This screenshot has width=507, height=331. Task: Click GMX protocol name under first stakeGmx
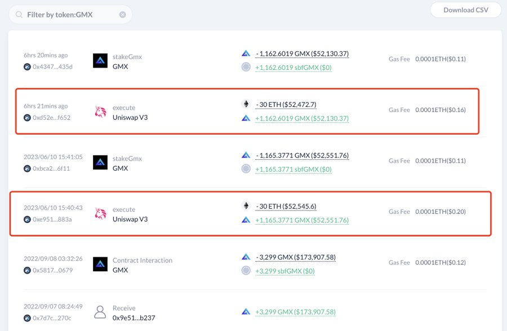point(121,66)
